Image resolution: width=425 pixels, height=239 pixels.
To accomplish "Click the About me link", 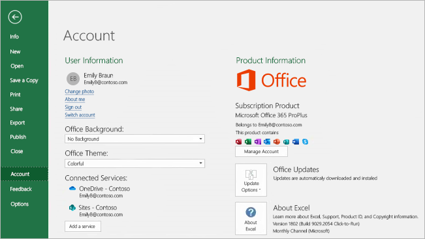I will tap(75, 99).
